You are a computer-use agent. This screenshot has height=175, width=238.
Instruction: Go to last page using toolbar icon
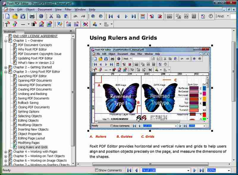click(x=134, y=16)
